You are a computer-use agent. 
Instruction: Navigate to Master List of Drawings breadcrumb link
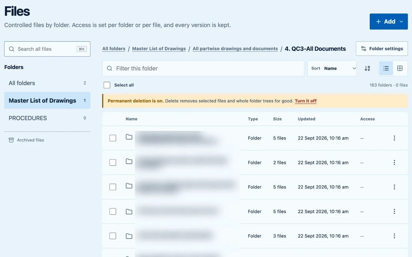(159, 49)
